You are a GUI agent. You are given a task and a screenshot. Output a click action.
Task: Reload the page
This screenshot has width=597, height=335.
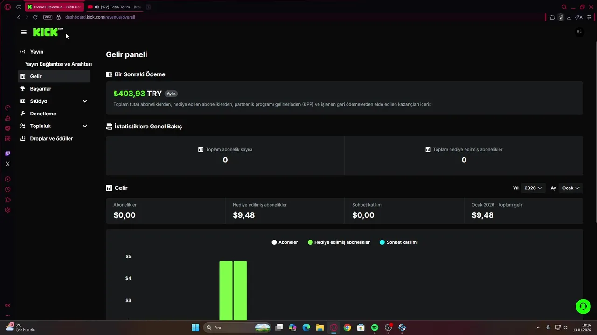click(35, 17)
